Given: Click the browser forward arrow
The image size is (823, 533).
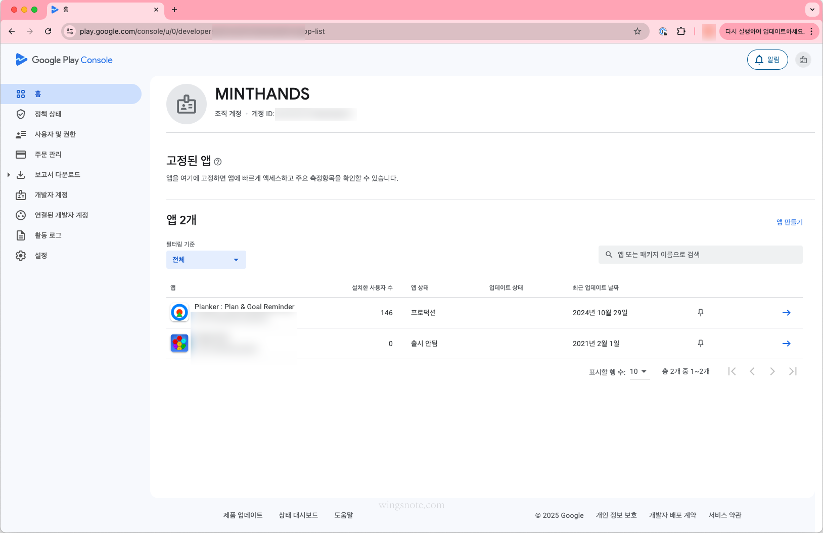Looking at the screenshot, I should 30,31.
